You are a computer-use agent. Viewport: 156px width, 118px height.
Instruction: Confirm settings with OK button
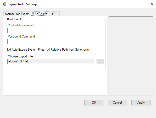(x=94, y=103)
